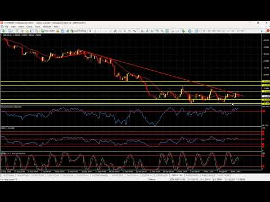
Task: Switch timeframe to M5
Action: (x=209, y=31)
